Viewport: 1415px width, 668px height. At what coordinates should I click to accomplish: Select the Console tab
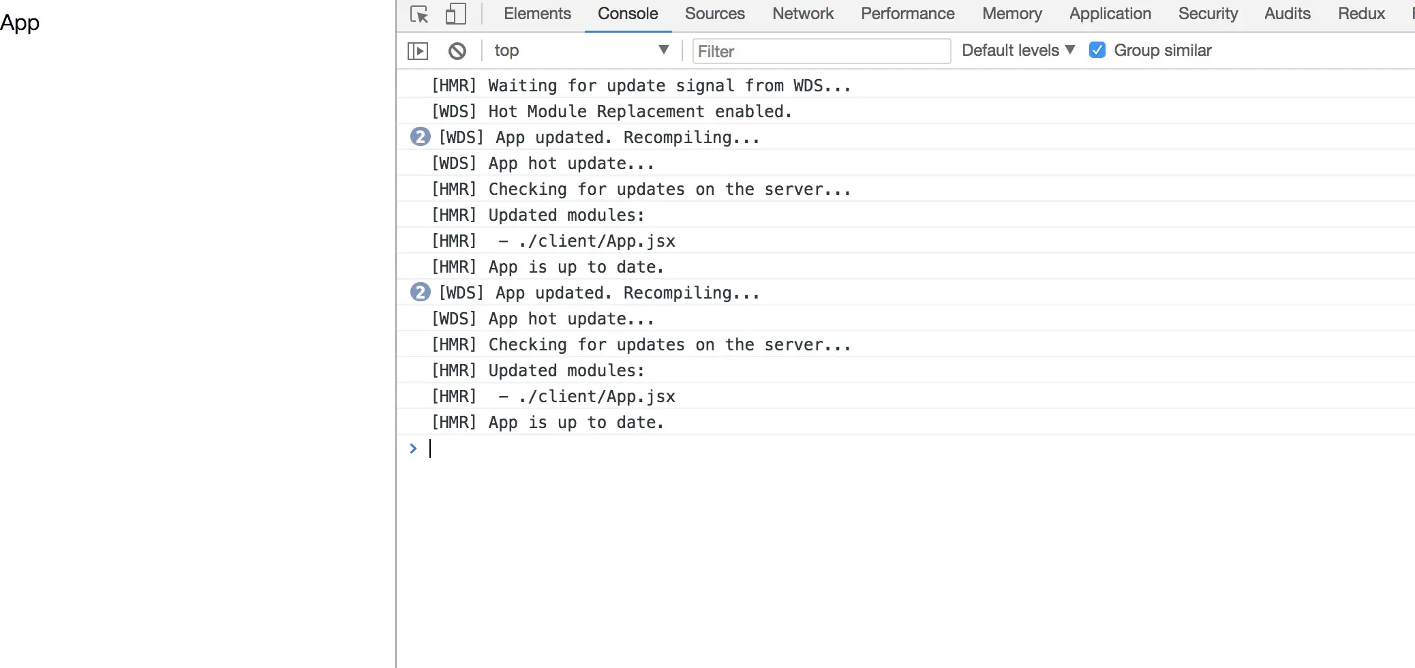[628, 14]
